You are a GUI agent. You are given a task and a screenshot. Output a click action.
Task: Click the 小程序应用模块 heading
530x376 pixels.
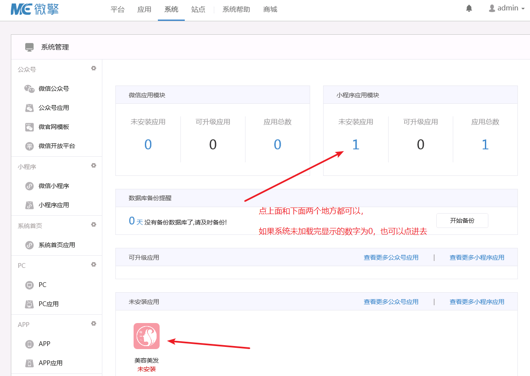tap(358, 95)
